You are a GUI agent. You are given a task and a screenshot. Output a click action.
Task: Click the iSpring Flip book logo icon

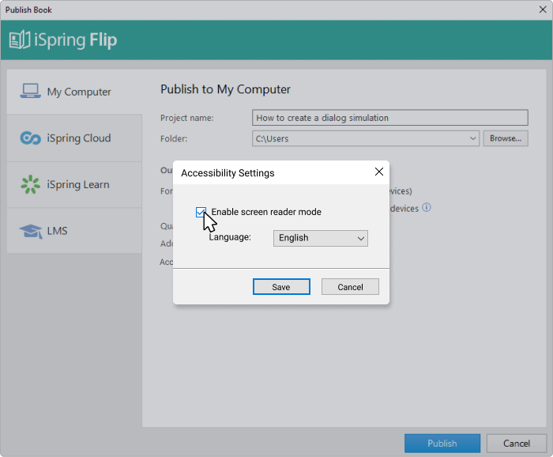[20, 40]
